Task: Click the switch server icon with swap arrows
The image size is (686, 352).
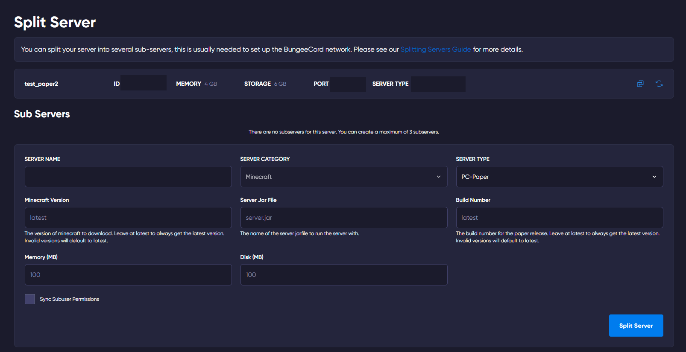Action: click(x=640, y=84)
